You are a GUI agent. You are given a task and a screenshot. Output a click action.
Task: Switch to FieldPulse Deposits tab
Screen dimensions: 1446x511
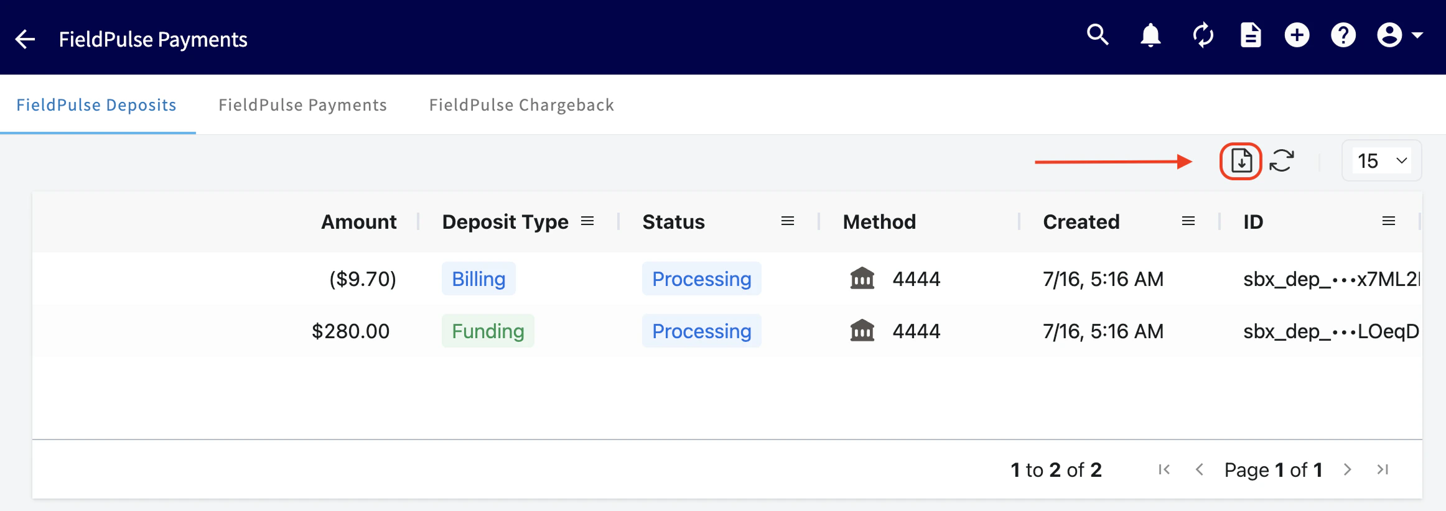click(x=96, y=105)
